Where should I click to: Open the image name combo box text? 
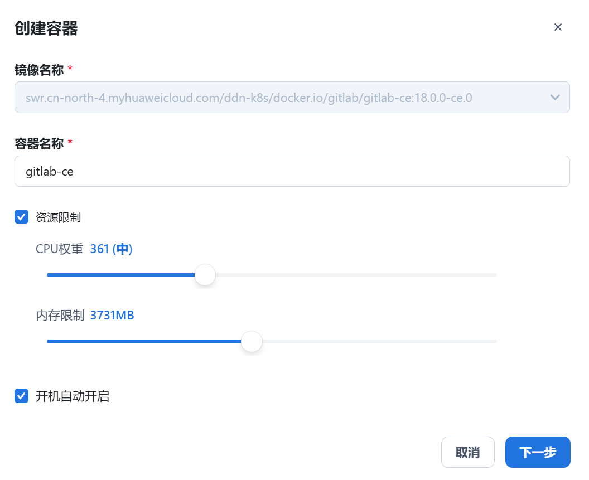point(249,98)
